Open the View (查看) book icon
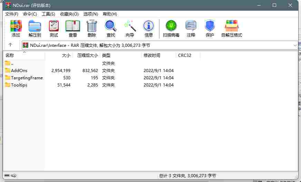 73,26
